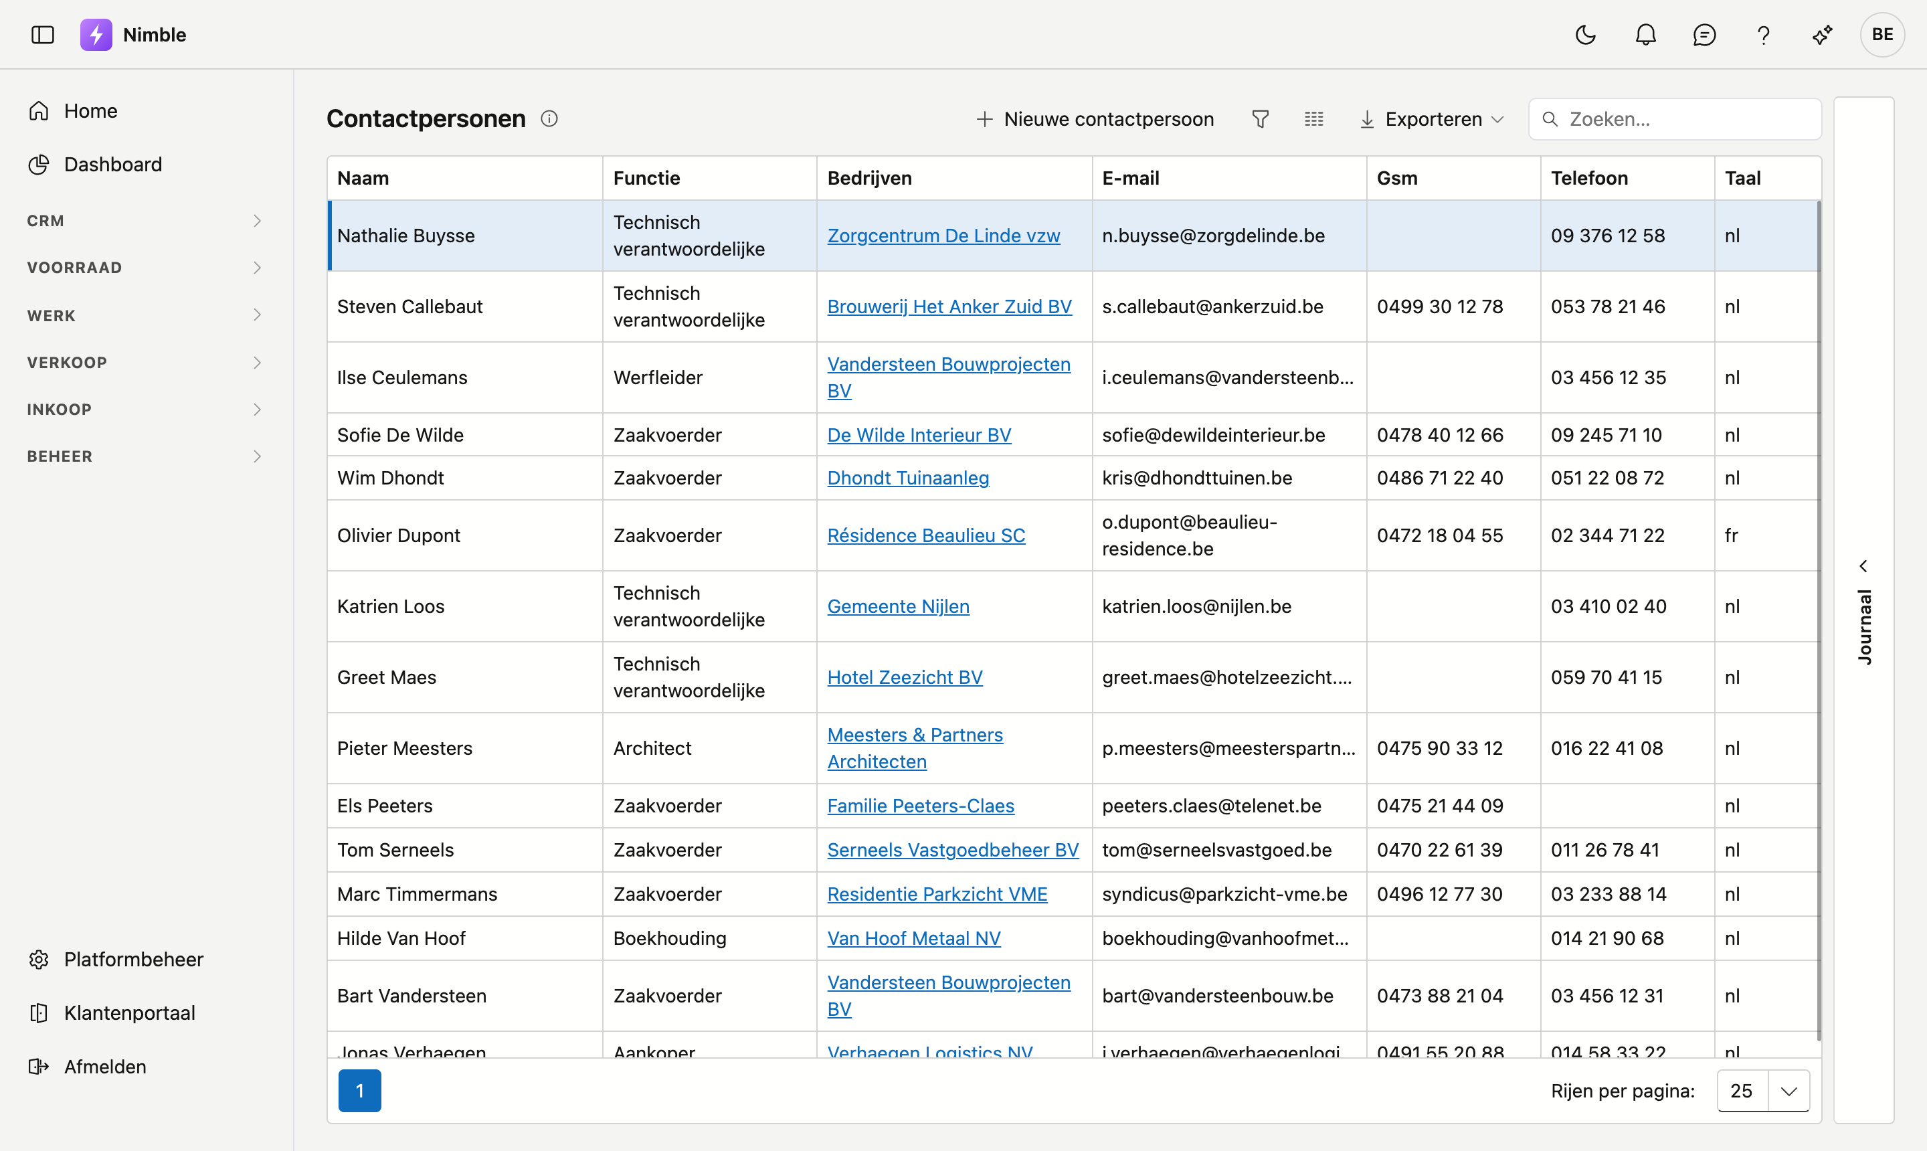1927x1151 pixels.
Task: Sort by Taal column header
Action: 1768,179
